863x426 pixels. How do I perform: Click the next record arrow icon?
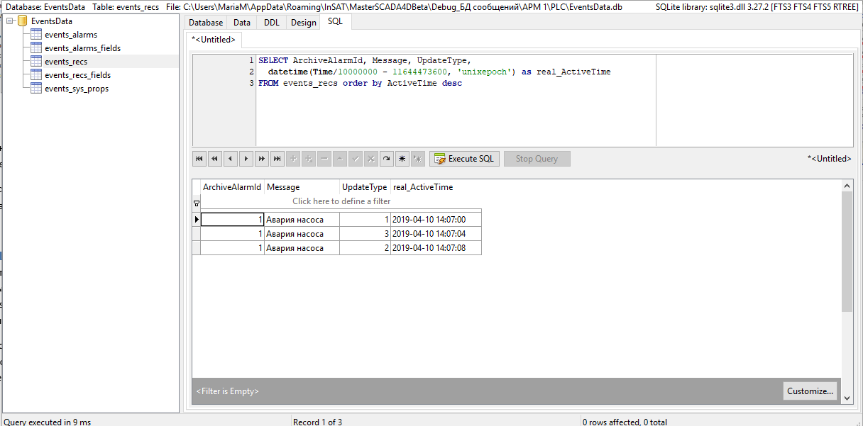pyautogui.click(x=246, y=158)
